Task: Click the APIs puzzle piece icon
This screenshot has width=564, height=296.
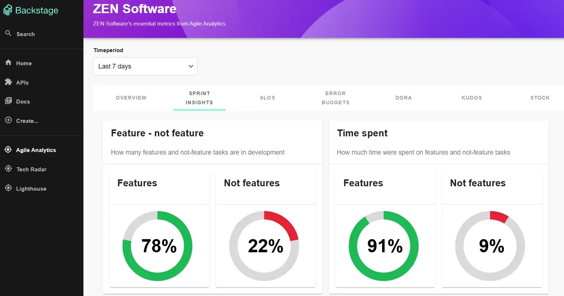Action: 8,82
